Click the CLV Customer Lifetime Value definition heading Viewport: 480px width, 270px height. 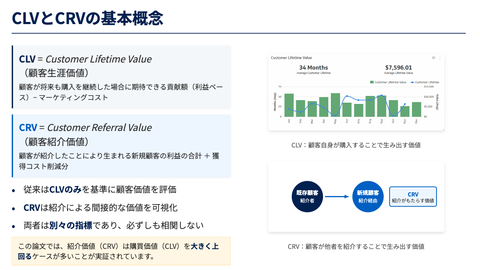(85, 59)
